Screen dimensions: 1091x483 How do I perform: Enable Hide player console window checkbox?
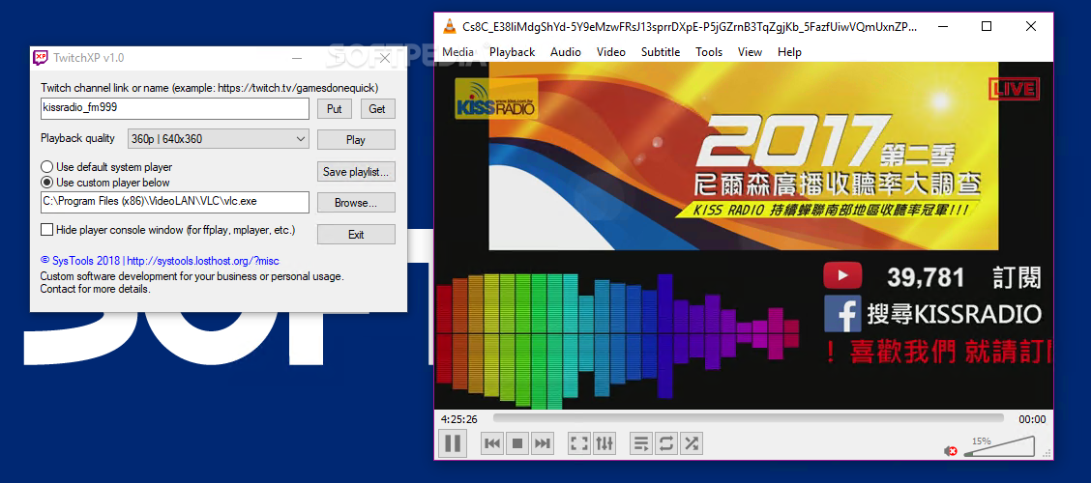point(47,229)
